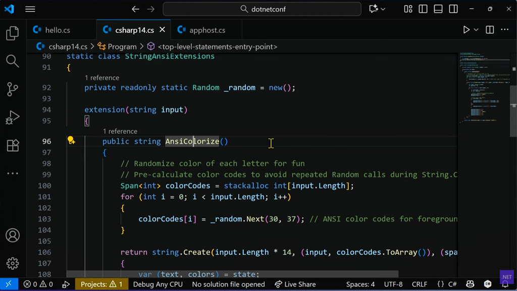Open the Manage settings gear icon
Screen dimensions: 517x291
pyautogui.click(x=13, y=263)
